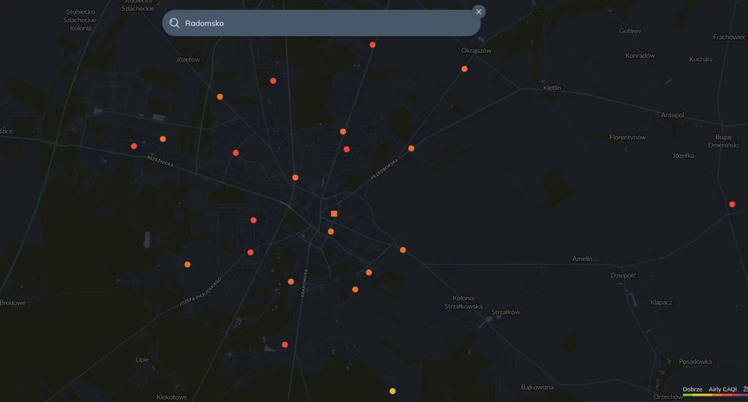Viewport: 748px width, 402px height.
Task: Click the Lipie map label
Action: pyautogui.click(x=143, y=360)
